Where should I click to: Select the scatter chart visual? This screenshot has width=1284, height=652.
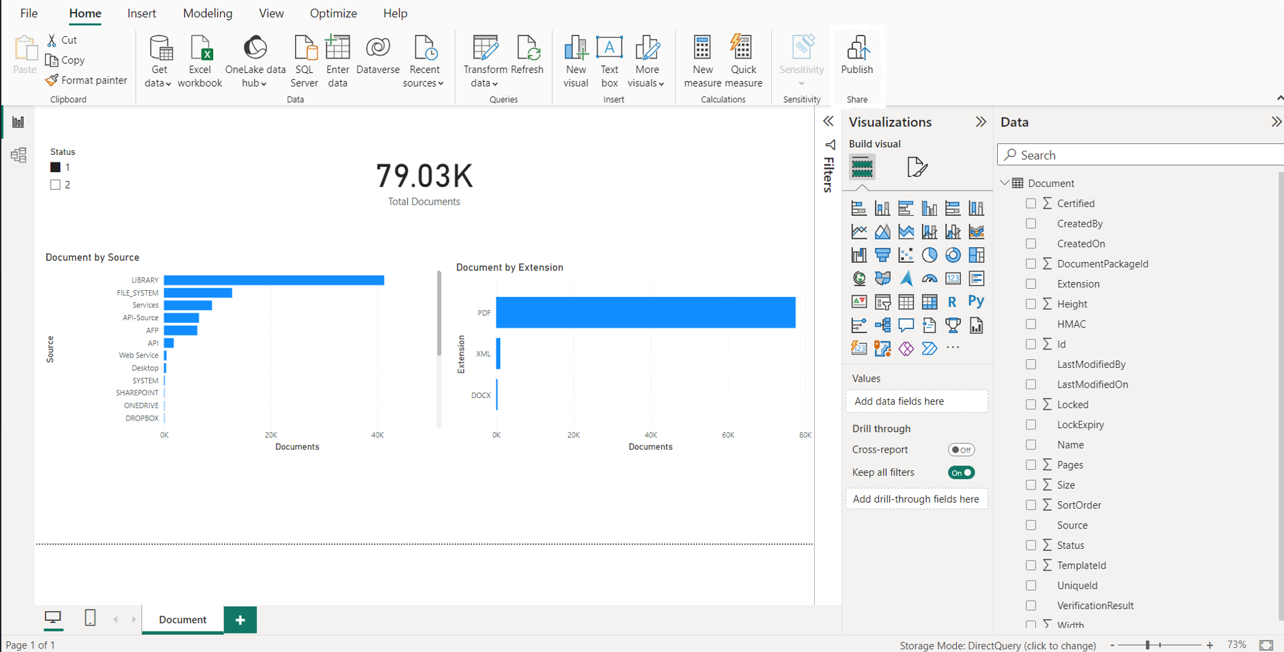(906, 255)
